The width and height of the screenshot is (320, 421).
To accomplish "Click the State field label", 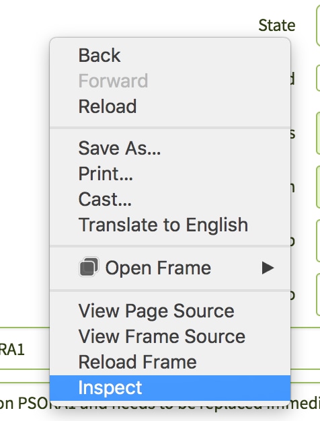I will [277, 26].
